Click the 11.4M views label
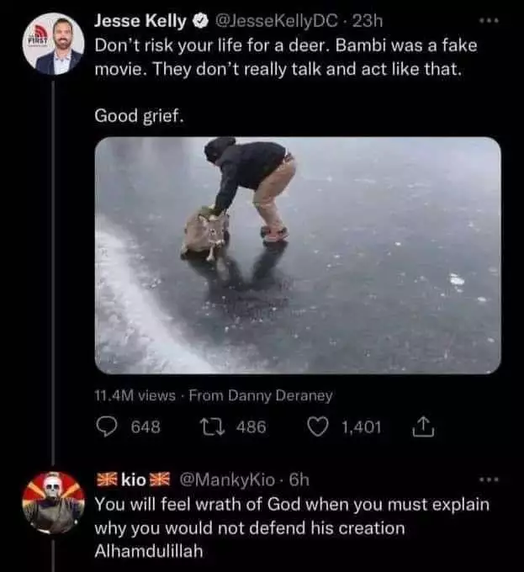This screenshot has width=524, height=572. coord(135,396)
